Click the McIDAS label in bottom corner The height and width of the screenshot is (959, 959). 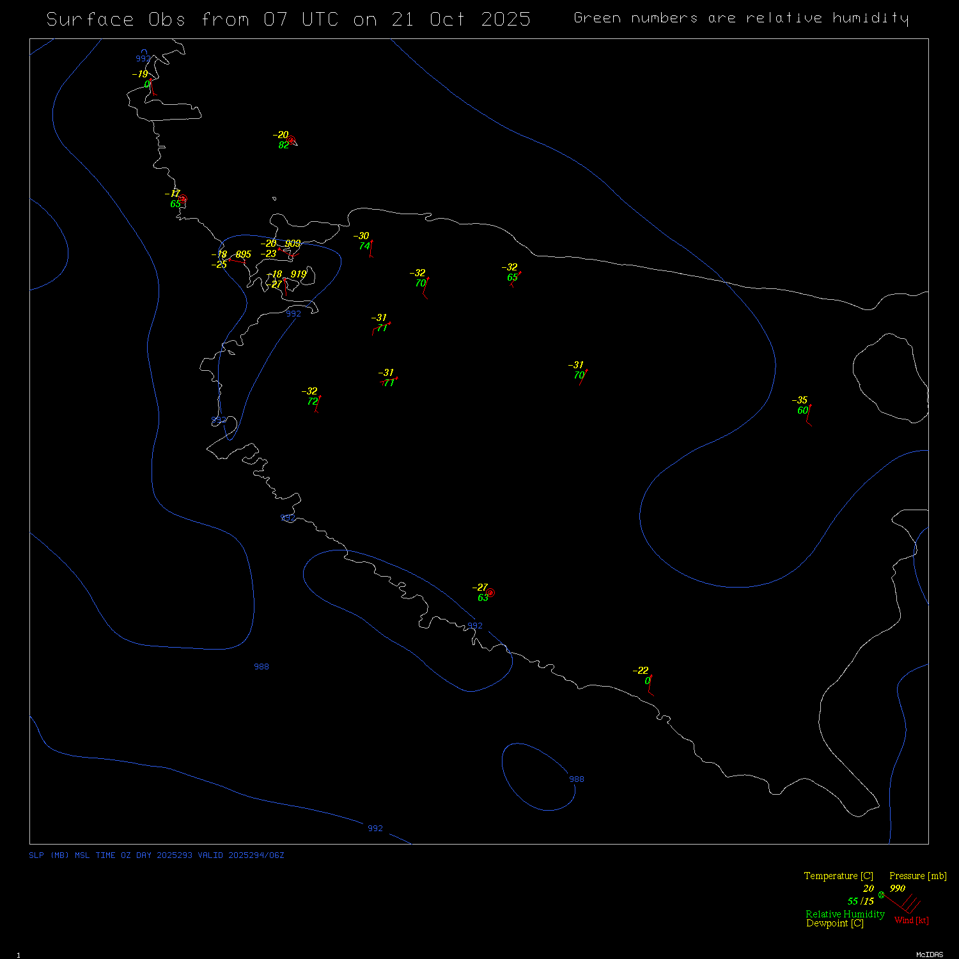tap(929, 955)
